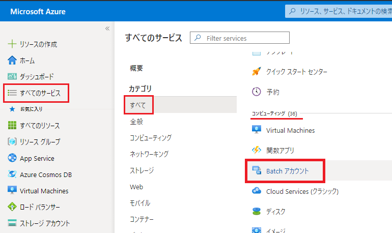
Task: Click the global resource search box
Action: (339, 11)
